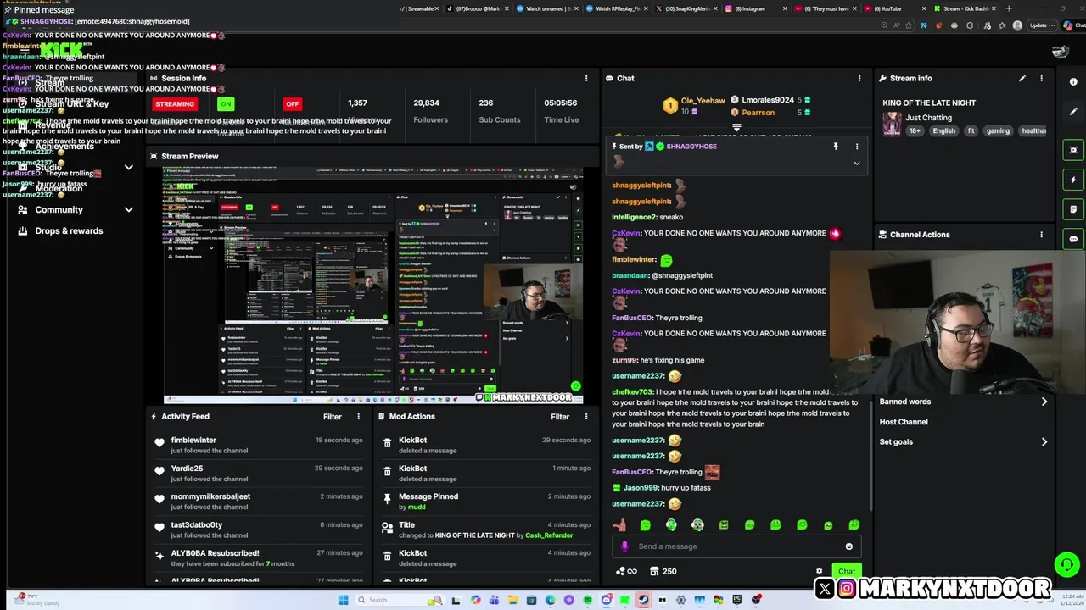Open a new browser tab with plus
This screenshot has width=1086, height=610.
tap(1008, 8)
